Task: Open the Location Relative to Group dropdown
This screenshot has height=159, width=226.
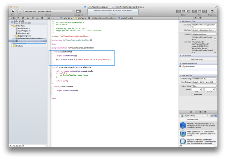Action: click(204, 34)
